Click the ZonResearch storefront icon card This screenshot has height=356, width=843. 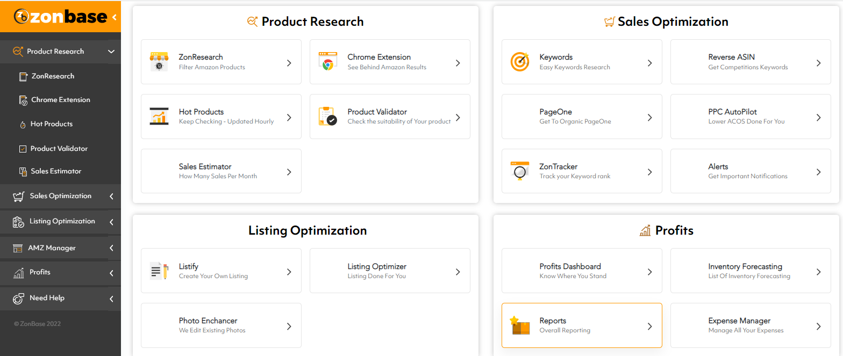coord(159,62)
